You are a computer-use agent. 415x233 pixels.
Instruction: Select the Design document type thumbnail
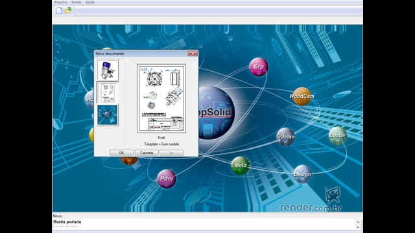(x=108, y=70)
